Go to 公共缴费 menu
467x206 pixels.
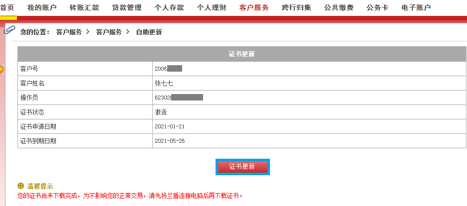[x=339, y=8]
